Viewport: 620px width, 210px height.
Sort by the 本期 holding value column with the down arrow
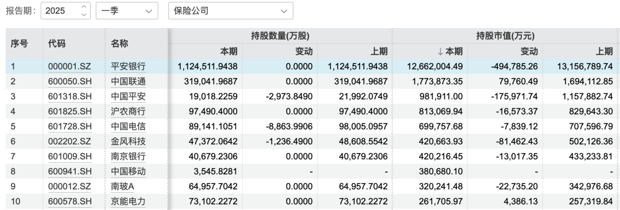pos(449,51)
